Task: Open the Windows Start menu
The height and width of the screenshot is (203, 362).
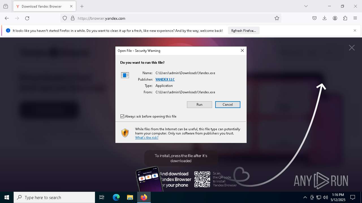Action: [x=7, y=197]
